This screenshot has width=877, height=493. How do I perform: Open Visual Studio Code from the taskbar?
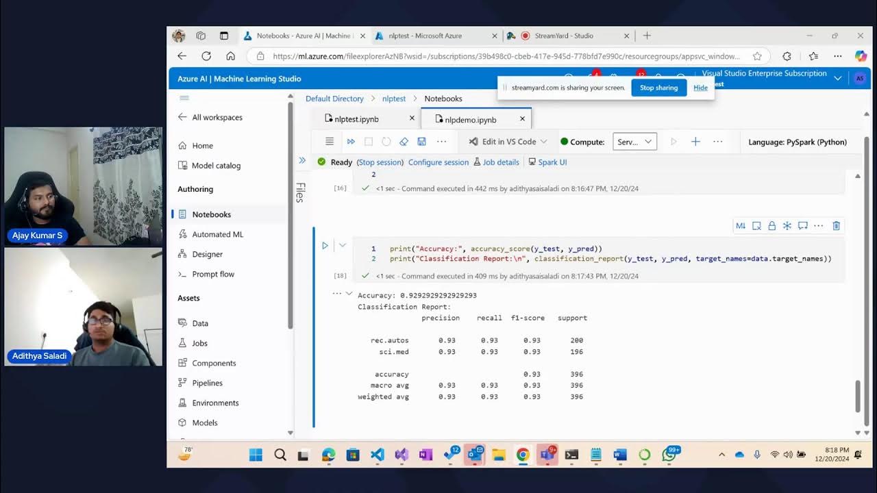click(x=377, y=455)
